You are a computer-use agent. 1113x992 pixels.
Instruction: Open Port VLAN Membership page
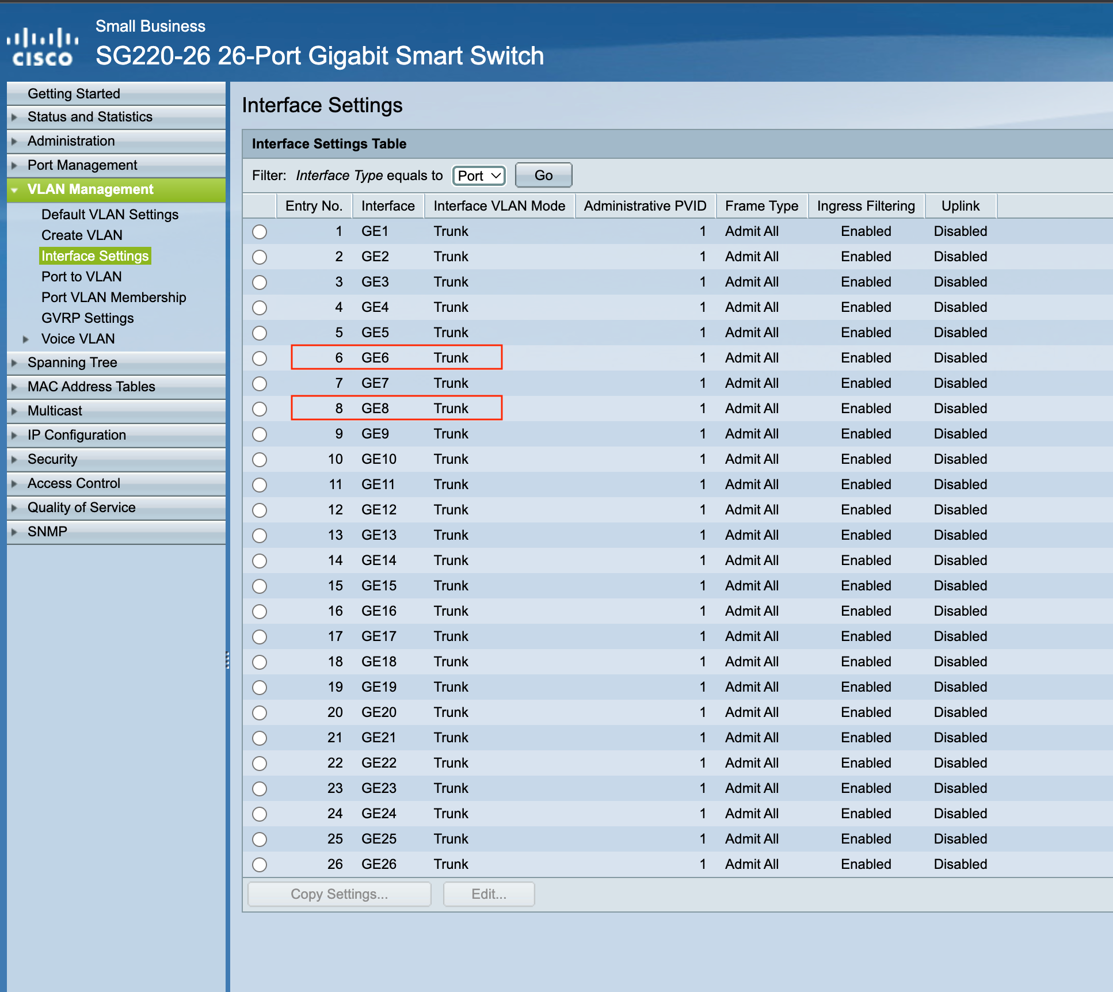tap(113, 297)
